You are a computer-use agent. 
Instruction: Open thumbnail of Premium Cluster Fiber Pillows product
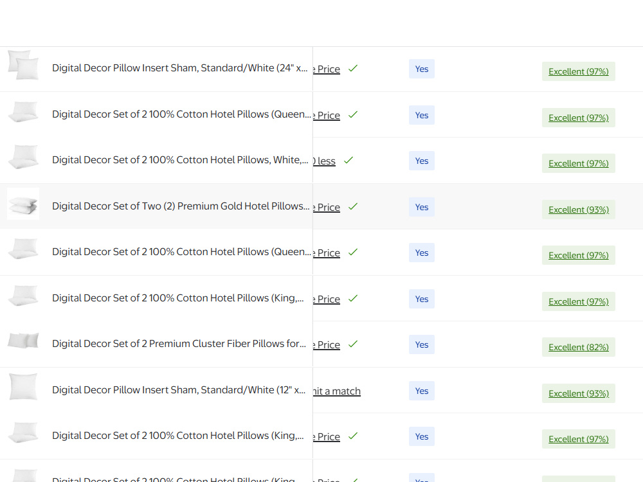pyautogui.click(x=23, y=341)
